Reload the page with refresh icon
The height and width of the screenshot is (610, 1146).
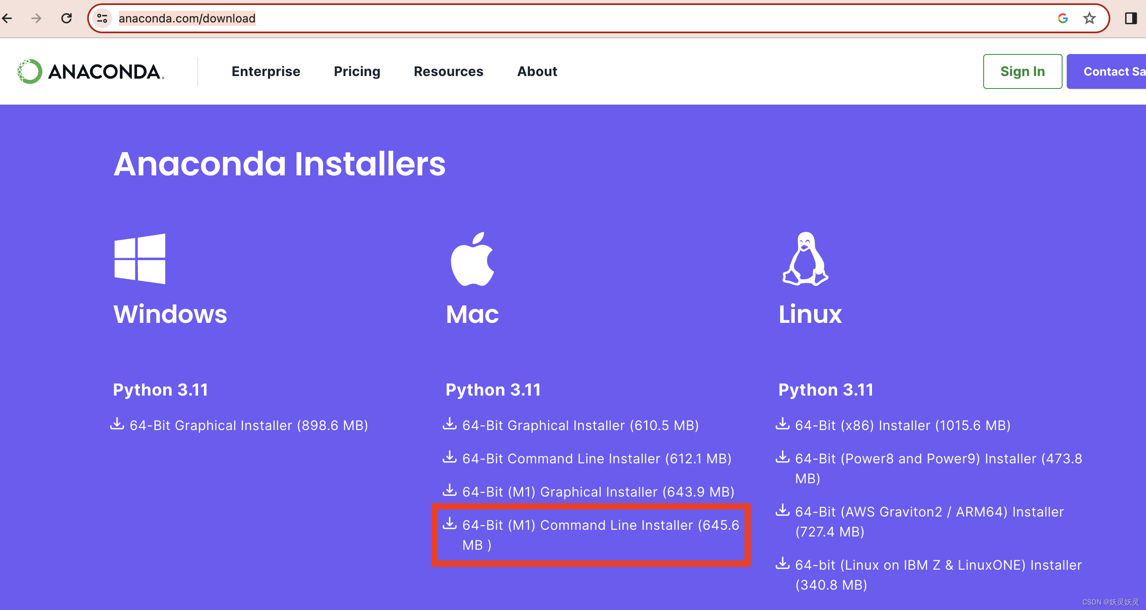(67, 18)
